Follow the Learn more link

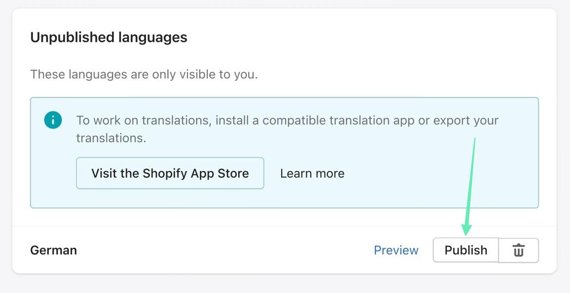pos(312,173)
